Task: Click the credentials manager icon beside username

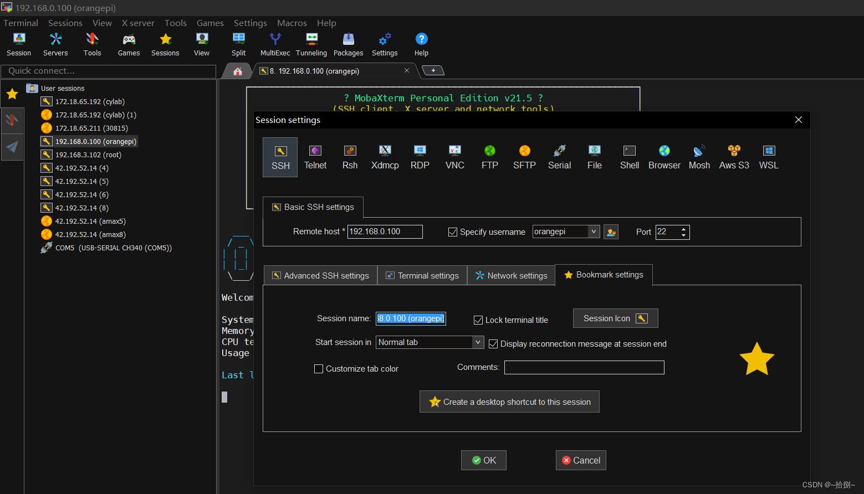Action: 611,232
